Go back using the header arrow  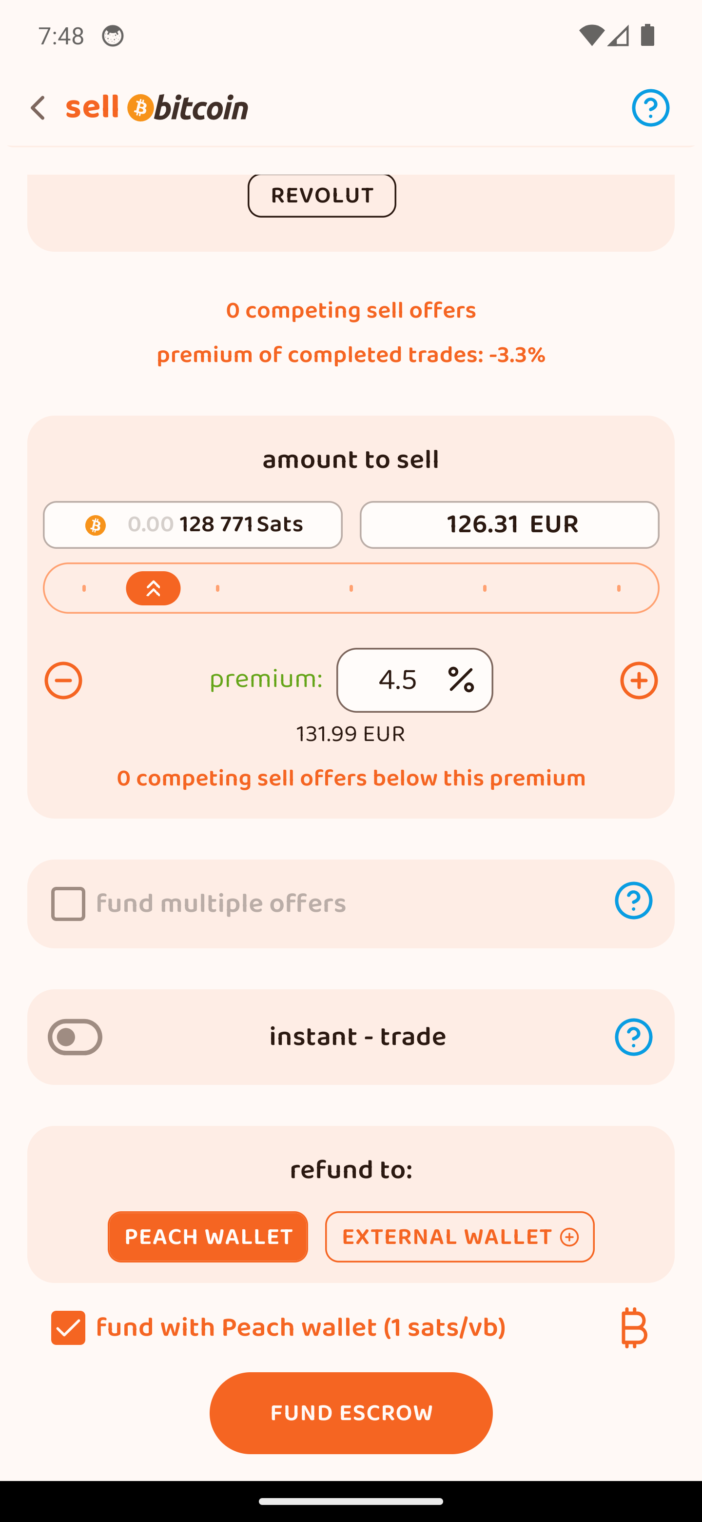click(39, 108)
